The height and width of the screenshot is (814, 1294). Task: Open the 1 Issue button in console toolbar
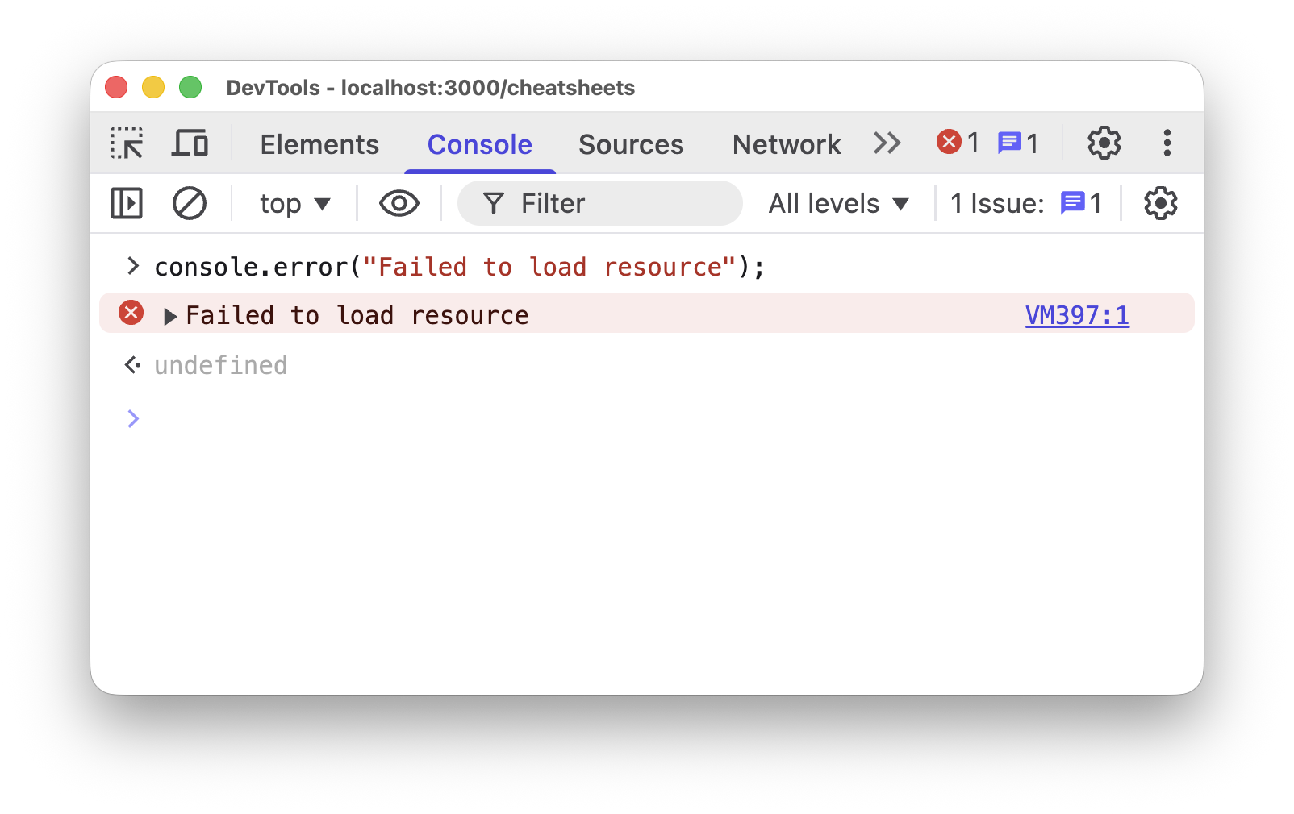(x=1025, y=203)
